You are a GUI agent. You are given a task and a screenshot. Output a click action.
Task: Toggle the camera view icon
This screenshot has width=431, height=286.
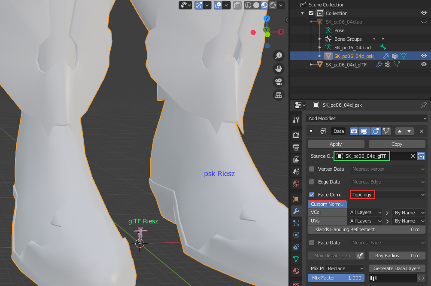tap(279, 82)
